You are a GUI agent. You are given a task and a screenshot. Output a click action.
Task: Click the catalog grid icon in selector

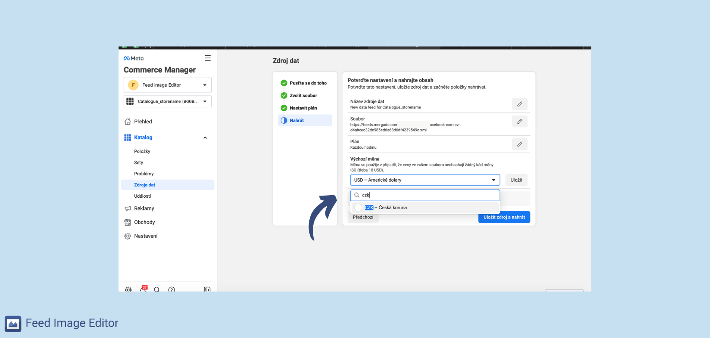pos(130,101)
